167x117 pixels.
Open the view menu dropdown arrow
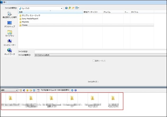coord(79,8)
